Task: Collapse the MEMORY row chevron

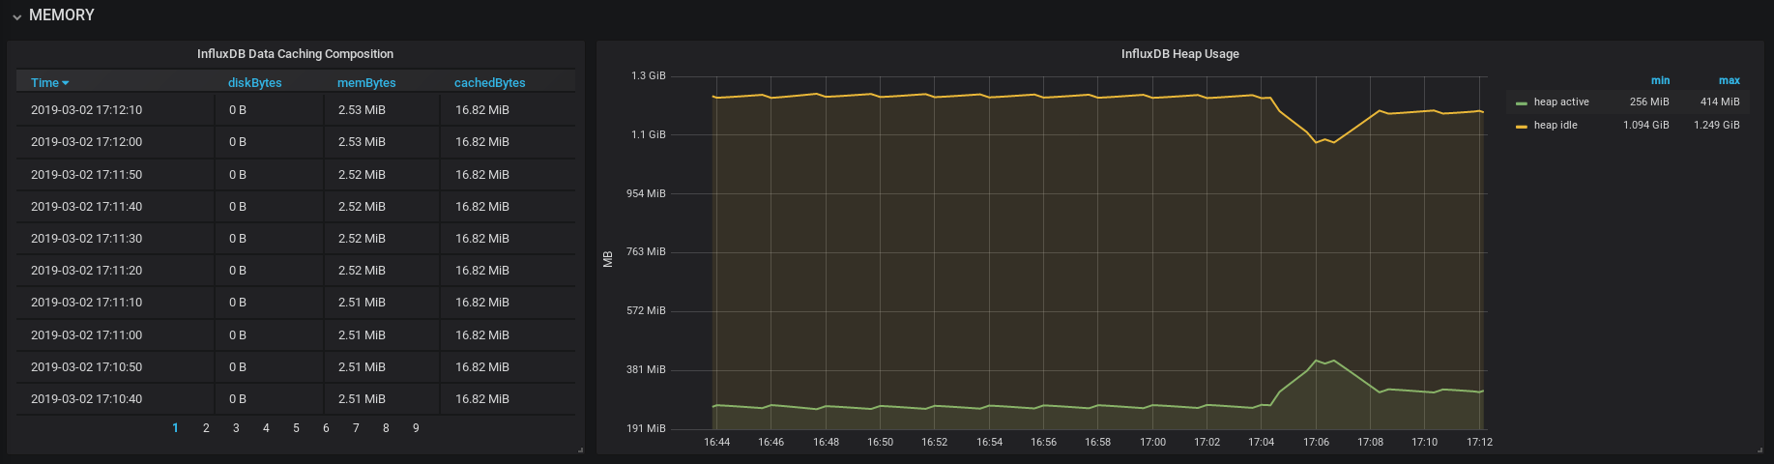Action: click(16, 16)
